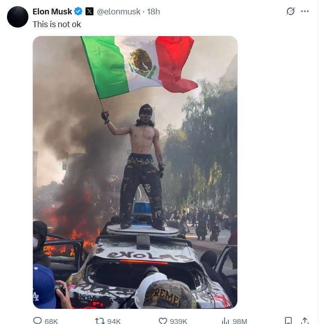The width and height of the screenshot is (320, 324).
Task: Toggle the heart like icon
Action: [163, 321]
